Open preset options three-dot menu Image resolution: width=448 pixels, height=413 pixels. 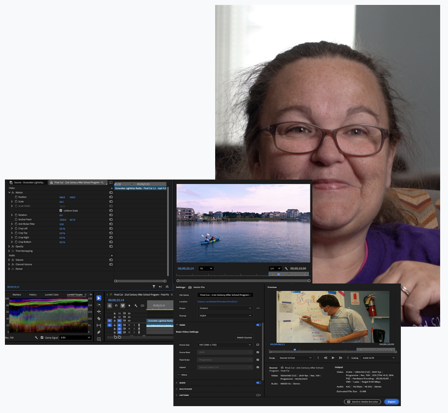pyautogui.click(x=258, y=309)
